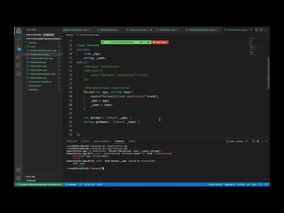
Task: Open the Remote Explorer view
Action: click(x=18, y=74)
